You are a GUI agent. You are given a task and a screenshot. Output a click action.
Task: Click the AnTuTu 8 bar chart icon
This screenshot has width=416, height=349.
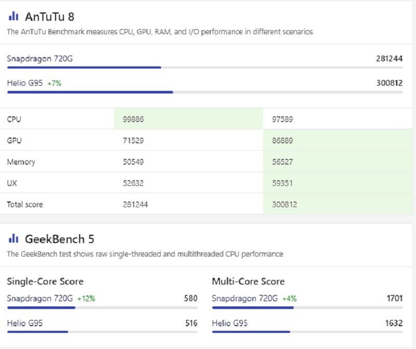click(14, 16)
